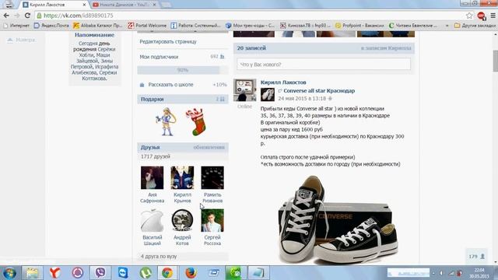Reload the page with refresh icon

click(x=27, y=16)
